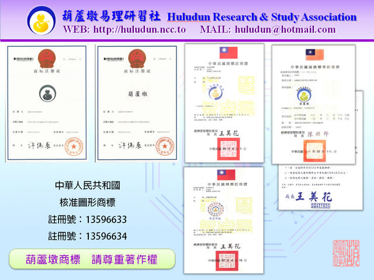Click the grey figure logo on the PRC certificate
374x280 pixels.
tap(47, 93)
